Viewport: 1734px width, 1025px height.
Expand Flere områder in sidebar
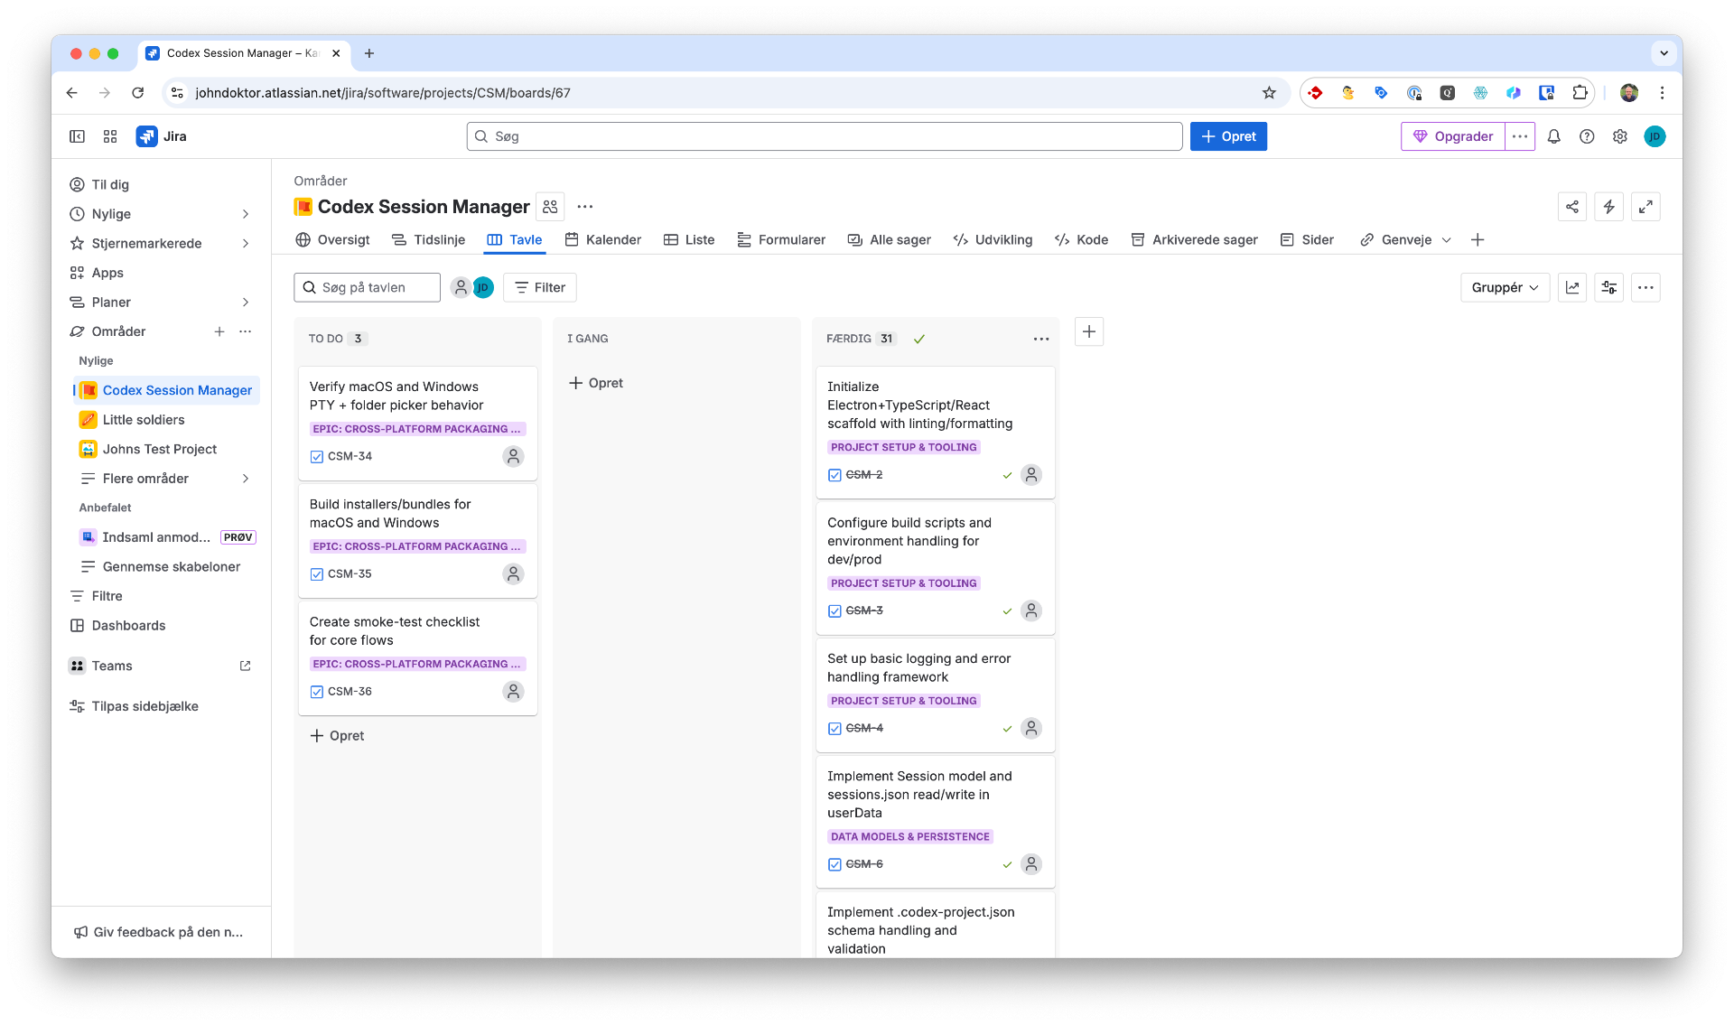pyautogui.click(x=246, y=479)
